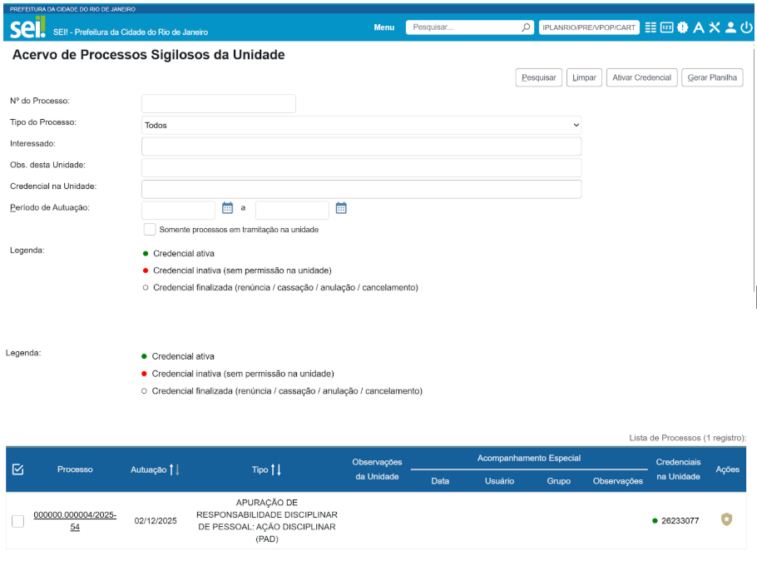Enable 'Somente processos em tramitação na unidade'
Screen dimensions: 757x566
point(150,230)
